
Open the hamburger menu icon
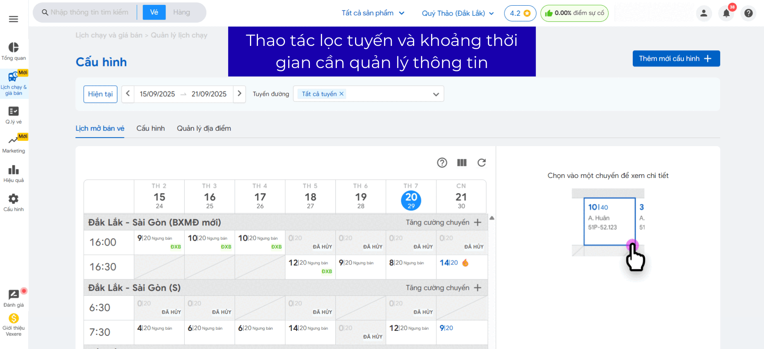(13, 19)
